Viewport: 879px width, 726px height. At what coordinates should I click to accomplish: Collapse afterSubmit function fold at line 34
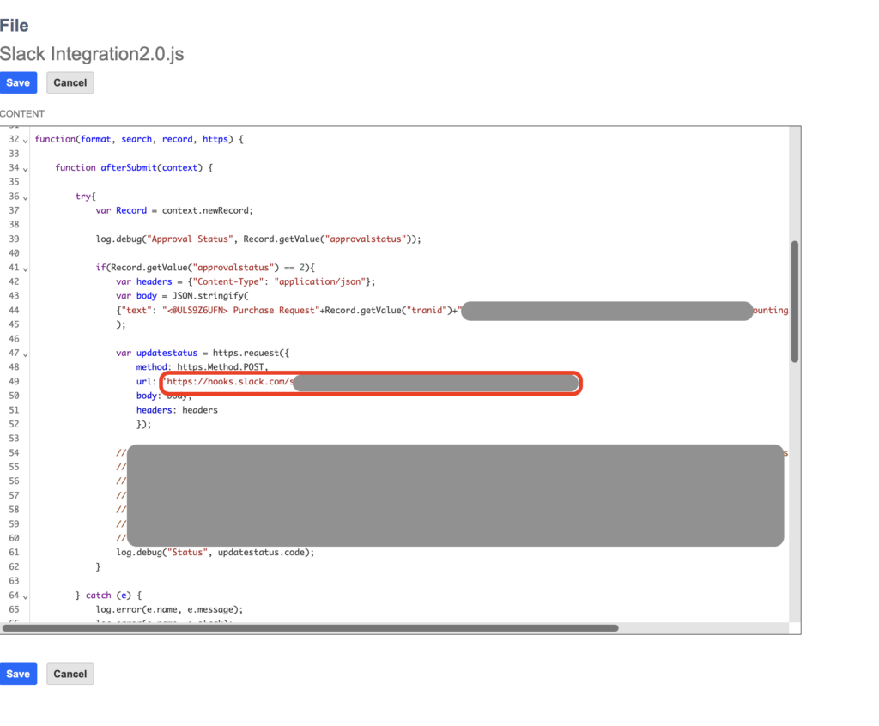(25, 169)
